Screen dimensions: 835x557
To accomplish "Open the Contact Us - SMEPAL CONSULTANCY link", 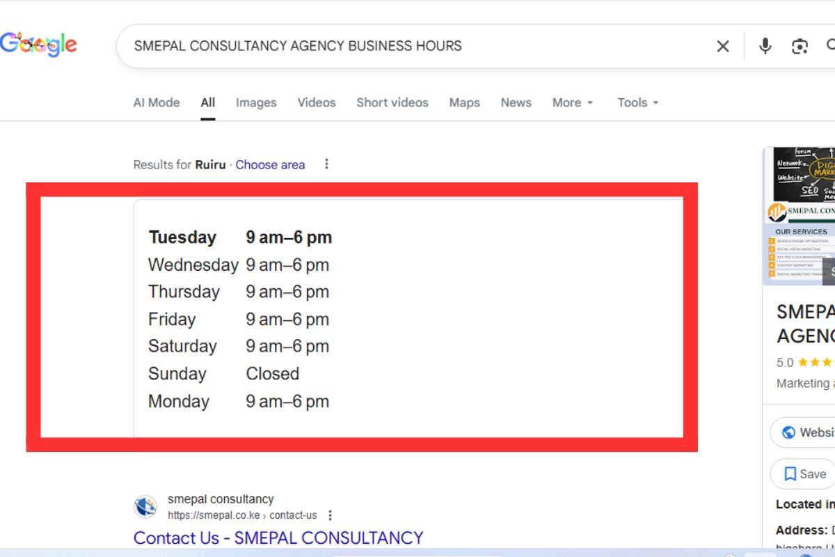I will coord(278,538).
